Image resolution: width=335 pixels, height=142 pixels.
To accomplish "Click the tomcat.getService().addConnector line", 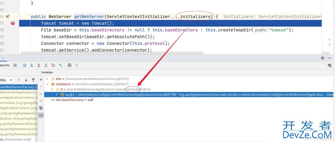I will coord(96,50).
